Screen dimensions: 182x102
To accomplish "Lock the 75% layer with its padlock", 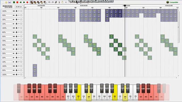I will pyautogui.click(x=16, y=41).
